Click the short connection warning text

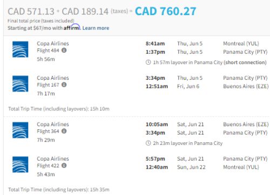[245, 62]
